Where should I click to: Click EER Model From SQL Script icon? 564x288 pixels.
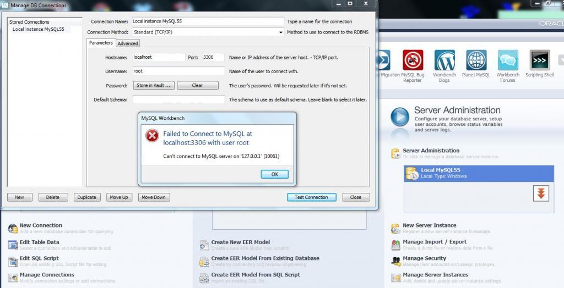click(x=204, y=278)
